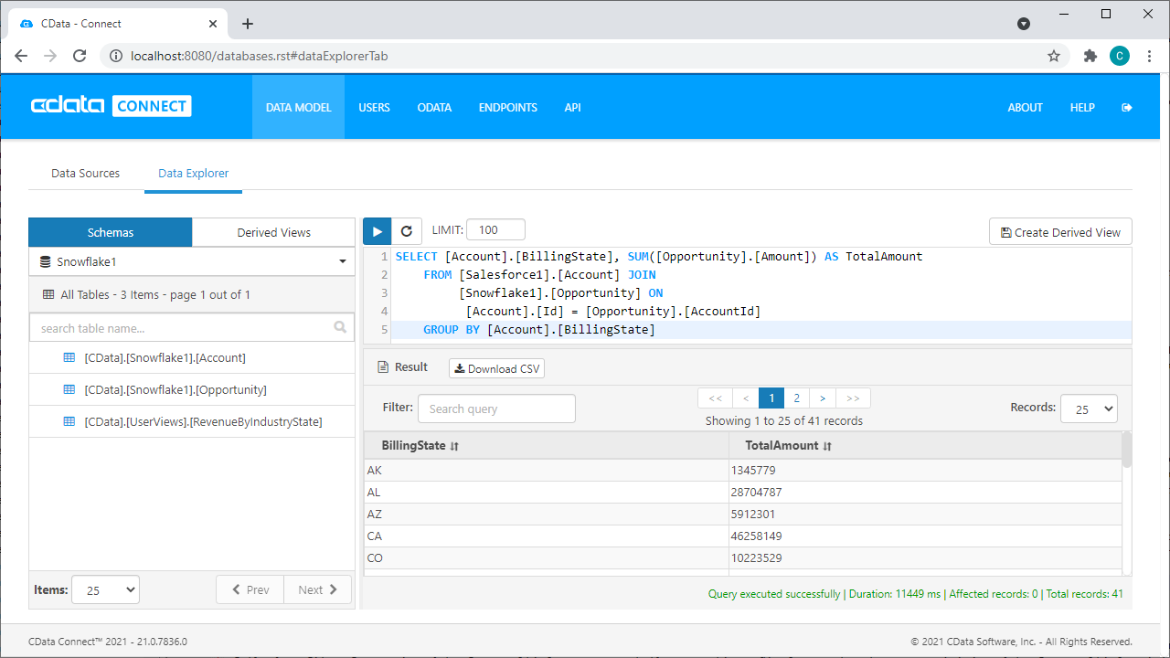
Task: Sort by BillingState column
Action: click(x=420, y=446)
